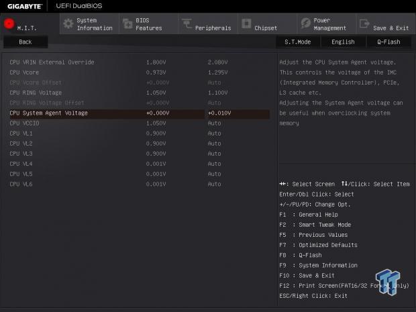
Task: Launch the Q-Flash utility
Action: [x=388, y=42]
